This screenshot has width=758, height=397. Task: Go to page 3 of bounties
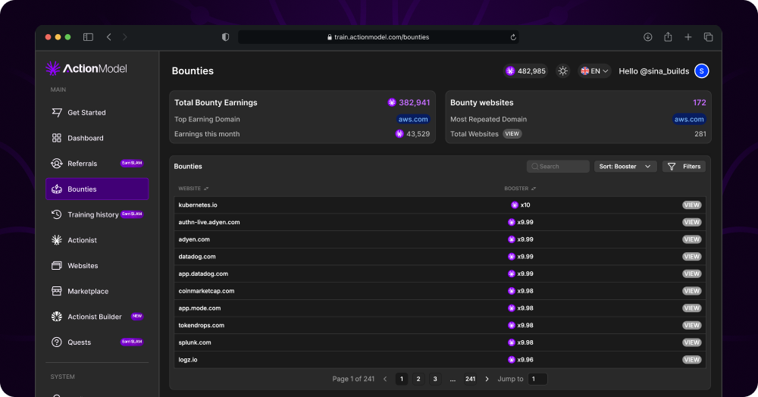coord(435,379)
